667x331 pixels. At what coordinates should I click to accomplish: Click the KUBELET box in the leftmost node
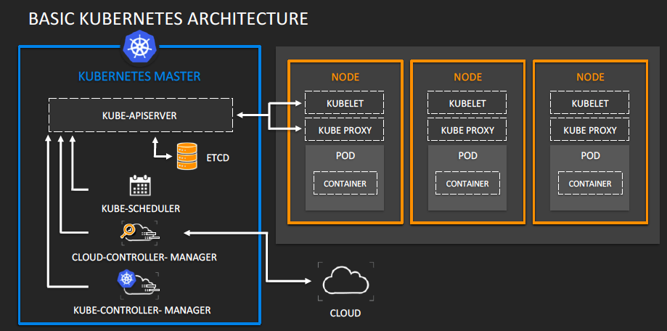pos(345,102)
